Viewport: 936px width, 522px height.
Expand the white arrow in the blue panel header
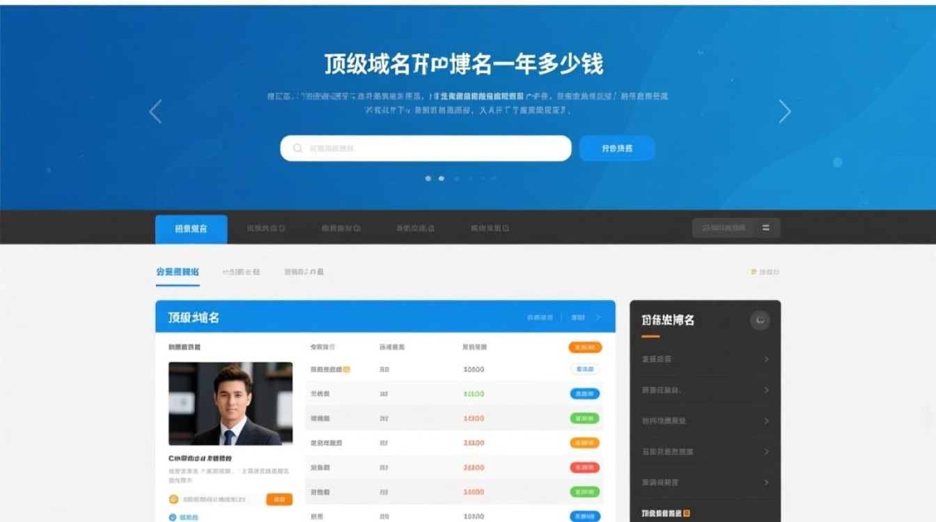[600, 317]
